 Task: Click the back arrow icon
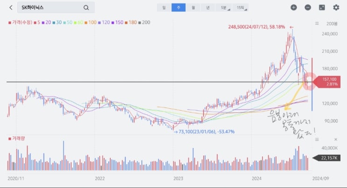click(11, 7)
